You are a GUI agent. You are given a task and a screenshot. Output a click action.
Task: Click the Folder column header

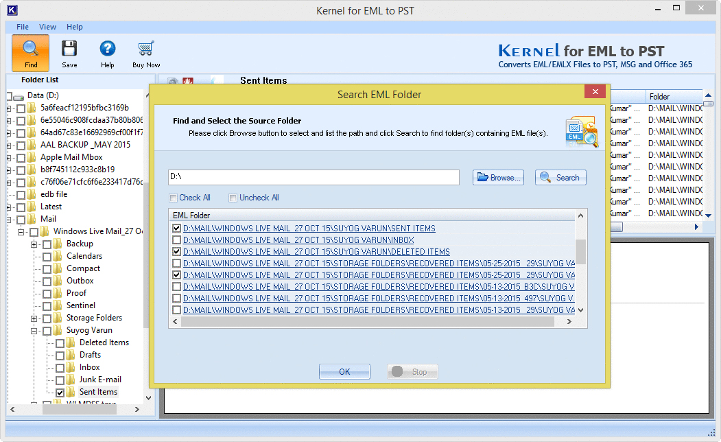click(674, 97)
